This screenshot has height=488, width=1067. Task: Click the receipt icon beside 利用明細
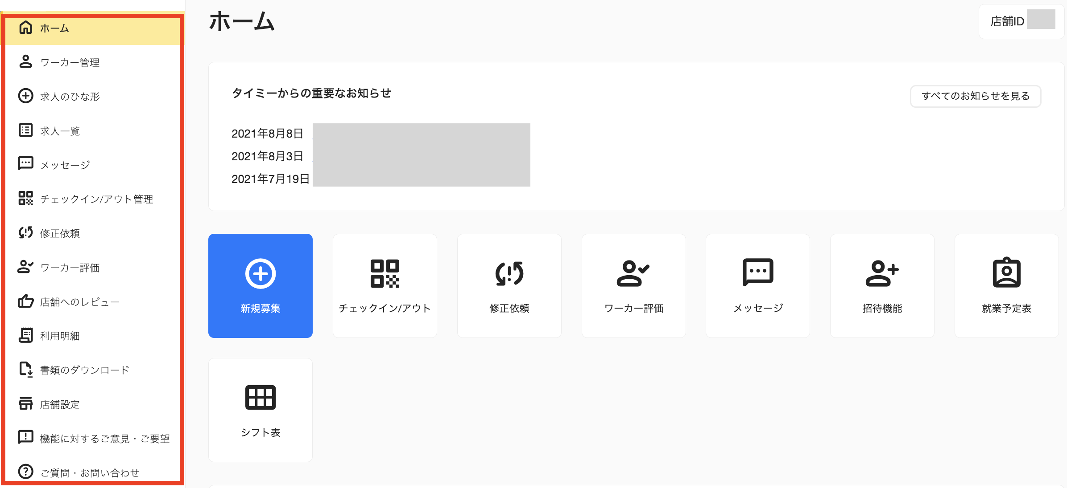[x=25, y=335]
